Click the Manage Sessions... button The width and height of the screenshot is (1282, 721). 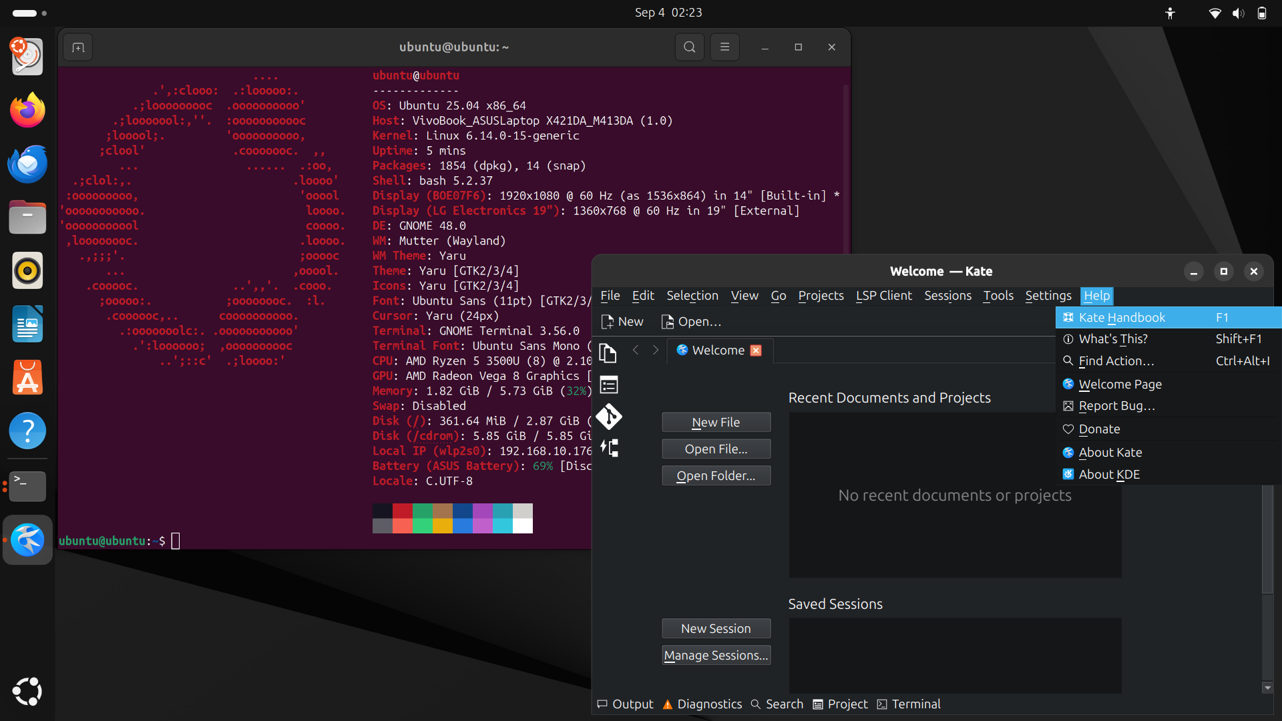pos(716,656)
